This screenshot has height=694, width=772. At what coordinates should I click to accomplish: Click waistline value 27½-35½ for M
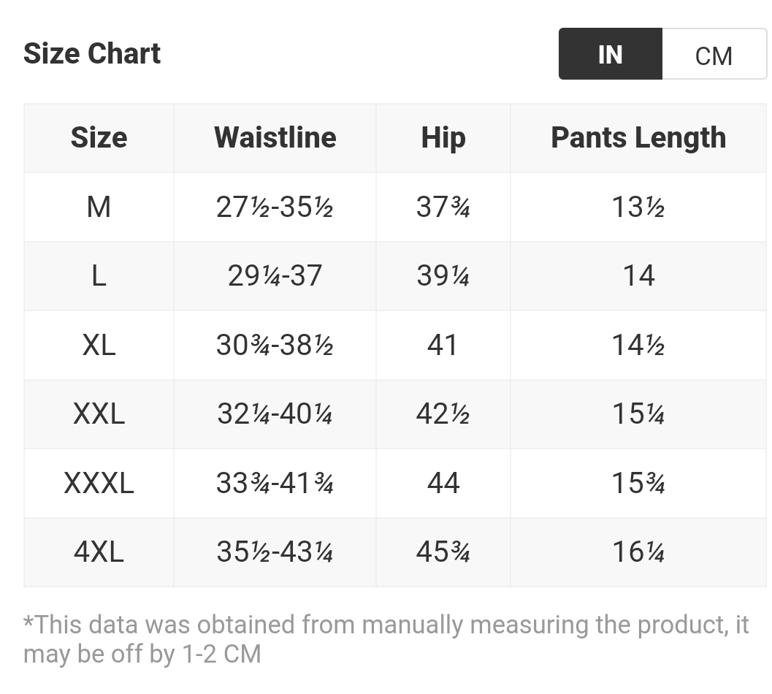[x=275, y=207]
